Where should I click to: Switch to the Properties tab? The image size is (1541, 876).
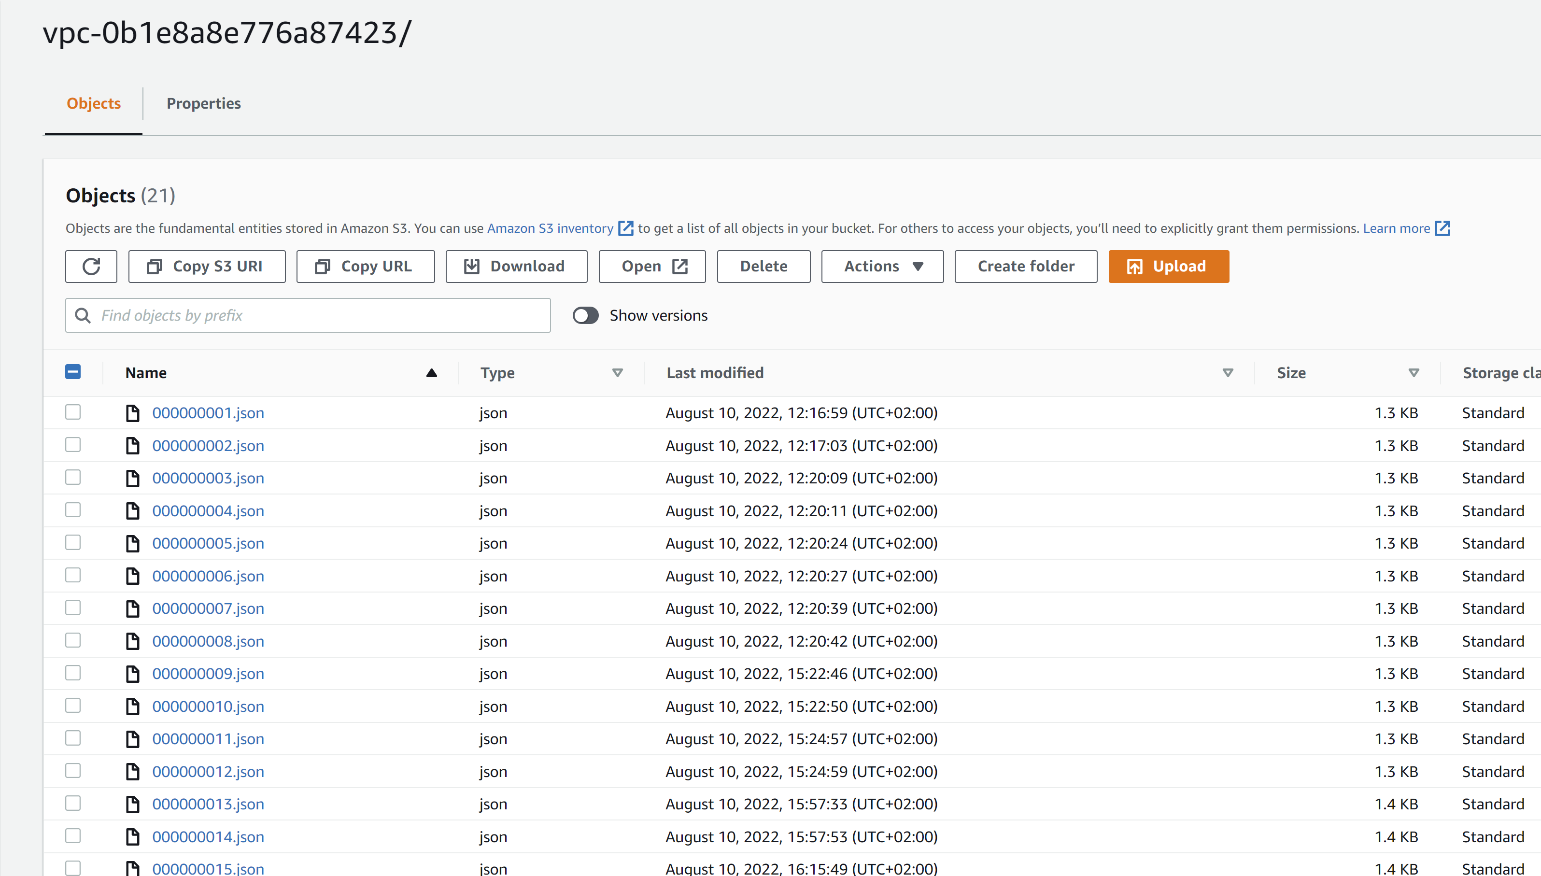(x=203, y=103)
